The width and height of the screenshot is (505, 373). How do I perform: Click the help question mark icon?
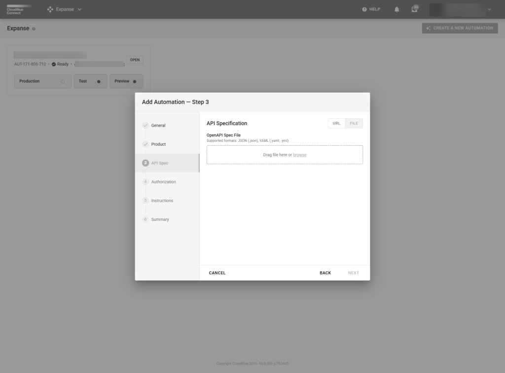pyautogui.click(x=364, y=9)
